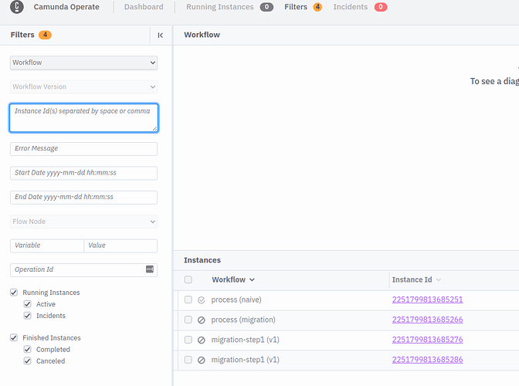
Task: Click the 'process (naive)' workflow name
Action: (x=236, y=300)
